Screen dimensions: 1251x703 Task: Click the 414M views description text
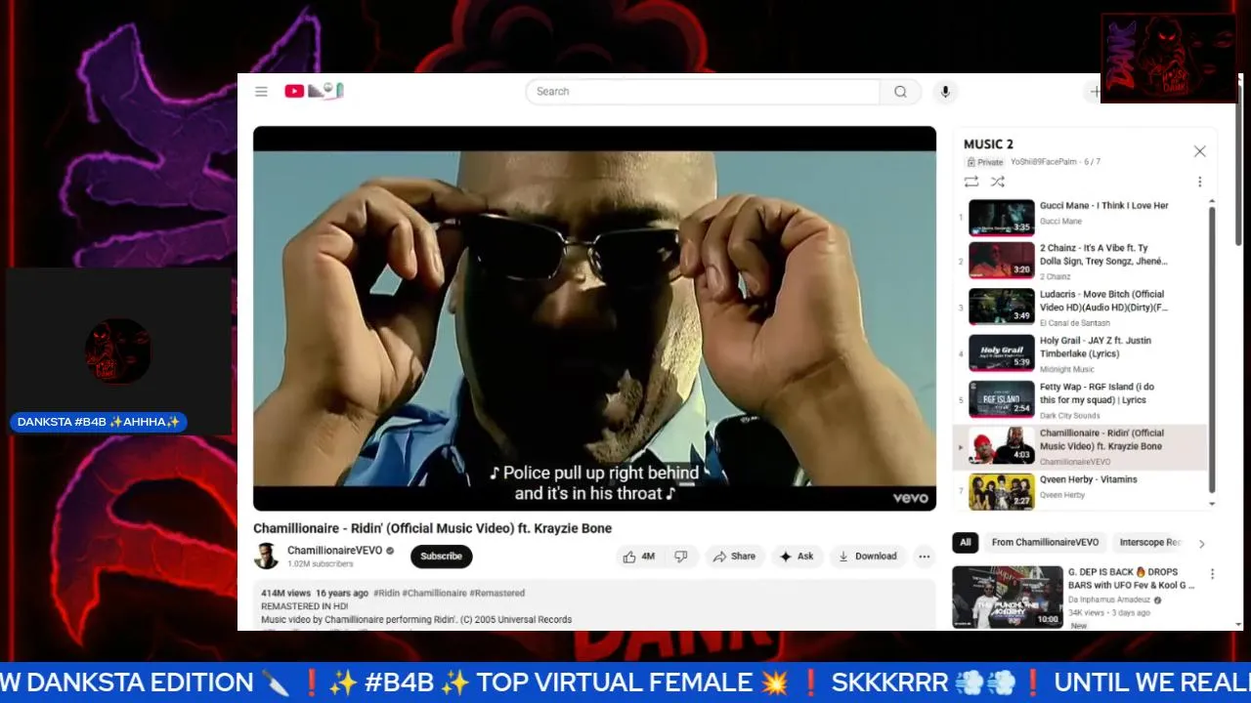pyautogui.click(x=285, y=593)
